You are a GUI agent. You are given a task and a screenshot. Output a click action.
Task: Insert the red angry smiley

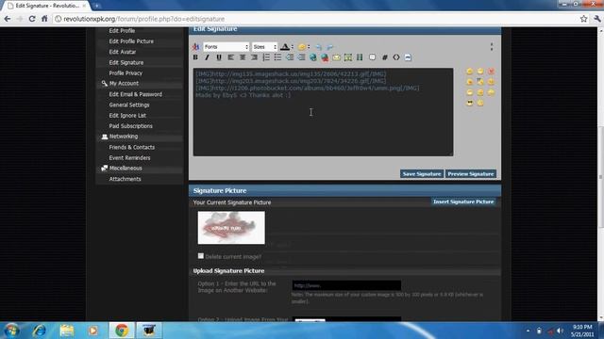click(x=491, y=72)
